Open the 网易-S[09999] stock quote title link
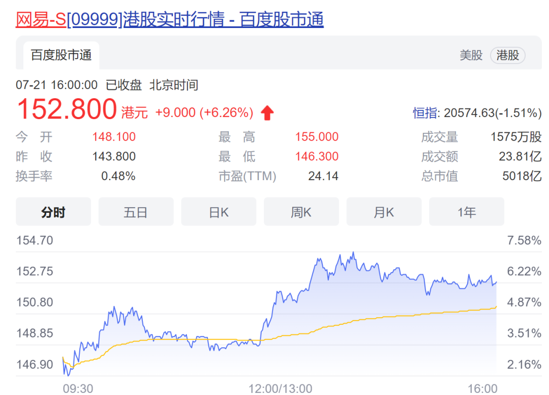549x395 pixels. 169,19
